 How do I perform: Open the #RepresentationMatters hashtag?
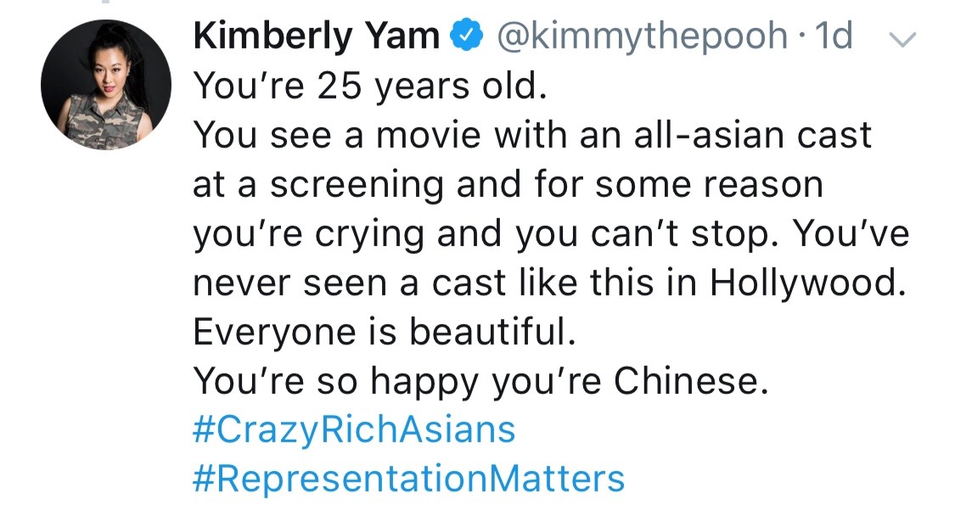[409, 478]
